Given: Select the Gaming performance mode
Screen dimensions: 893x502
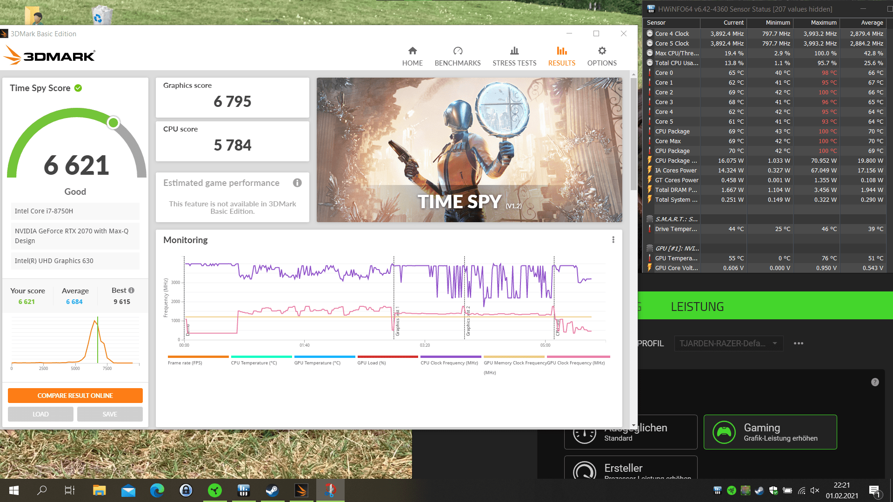Looking at the screenshot, I should click(x=770, y=432).
